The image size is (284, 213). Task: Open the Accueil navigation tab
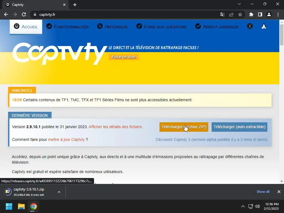coord(26,27)
